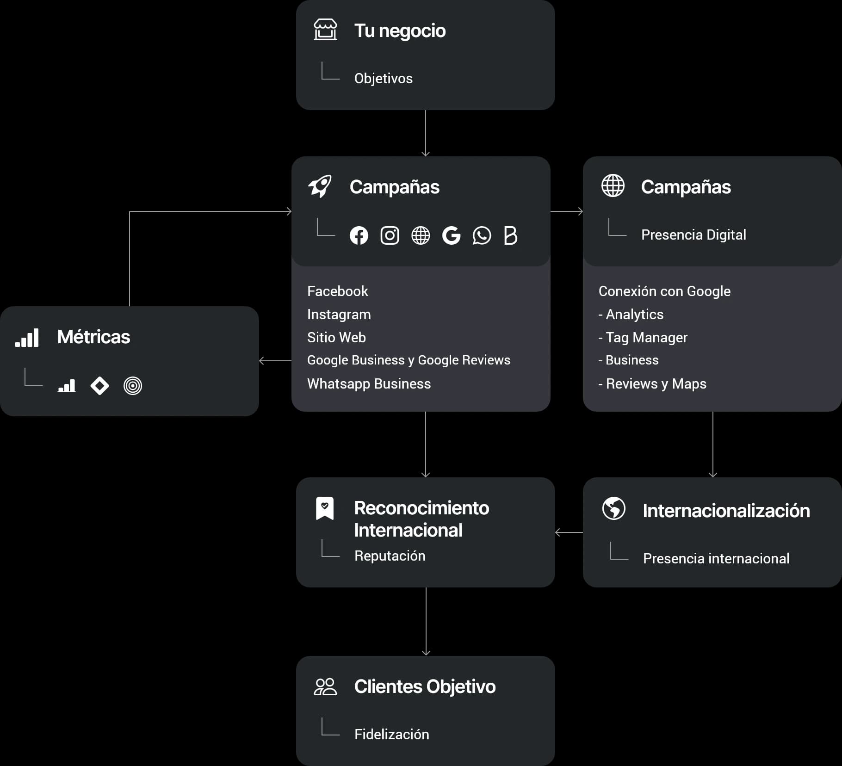This screenshot has width=842, height=766.
Task: Click the Whatsapp Business list entry
Action: (x=369, y=384)
